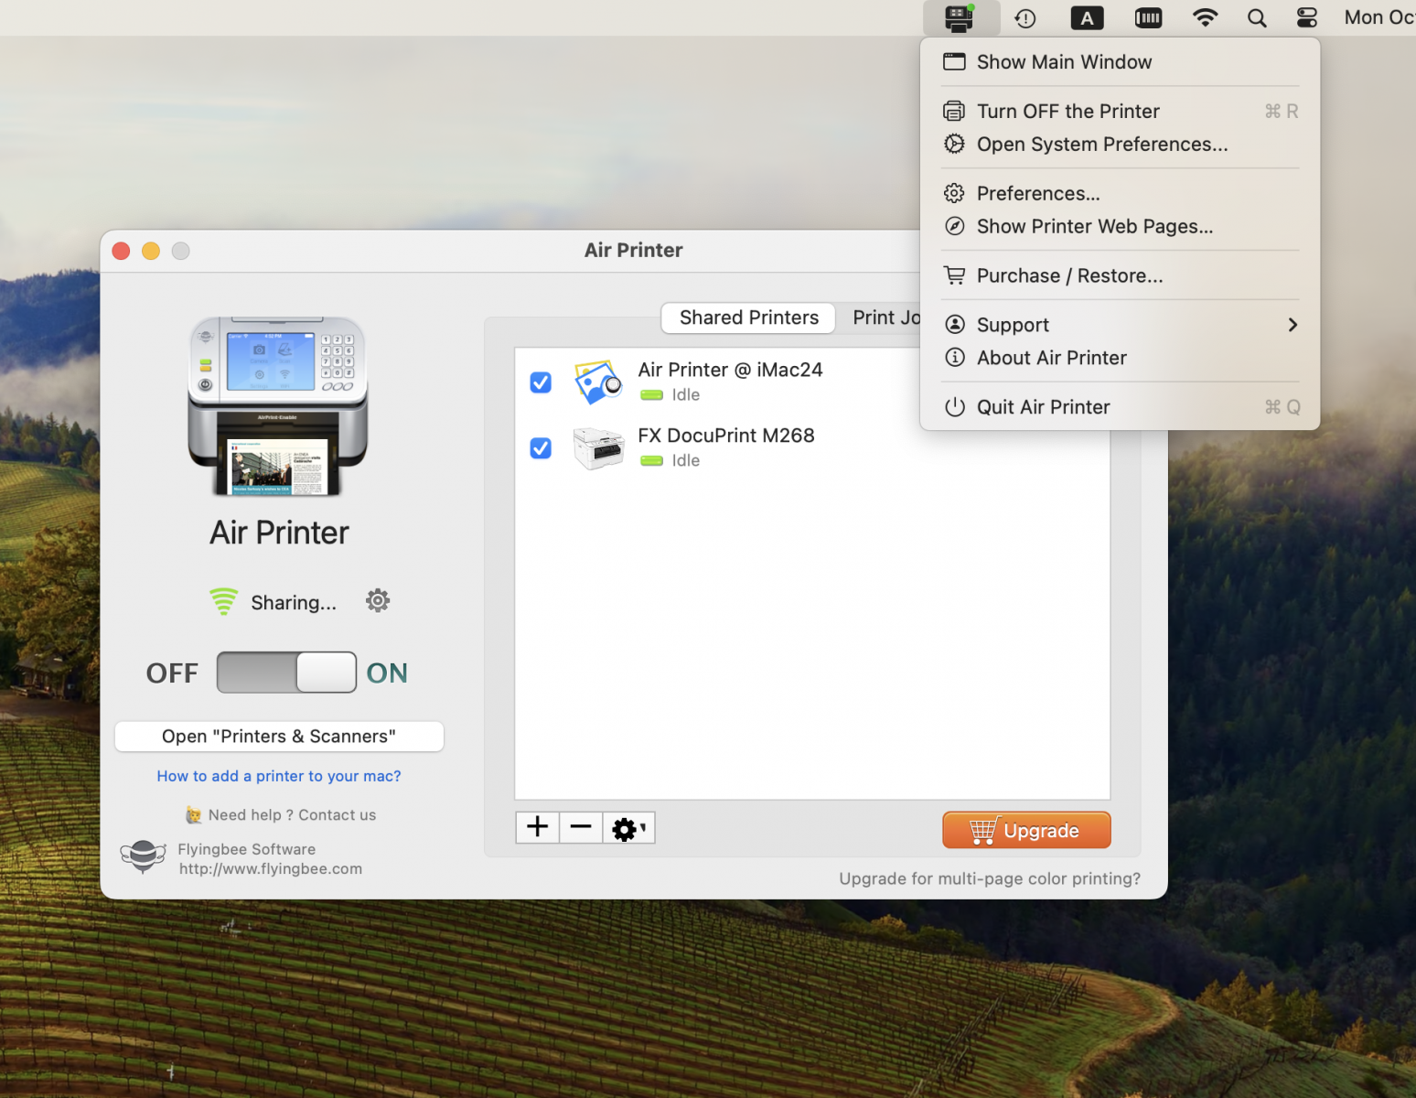
Task: Select Show Printer Web Pages... menu item
Action: pyautogui.click(x=1120, y=227)
